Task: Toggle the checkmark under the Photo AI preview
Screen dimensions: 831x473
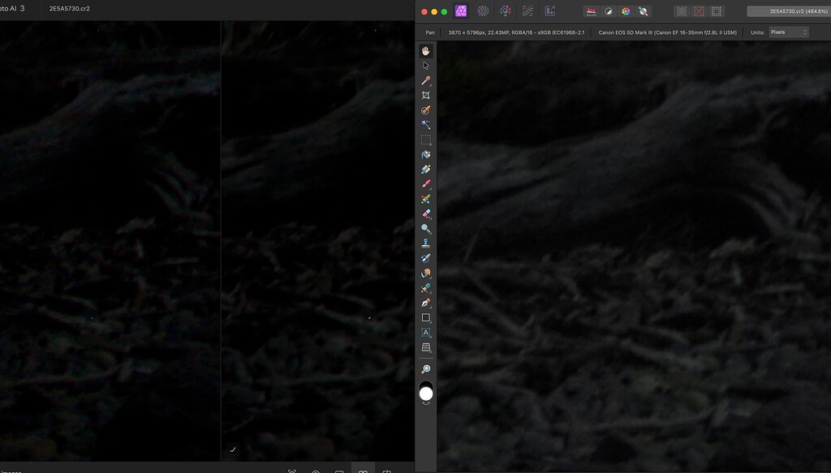Action: [231, 449]
